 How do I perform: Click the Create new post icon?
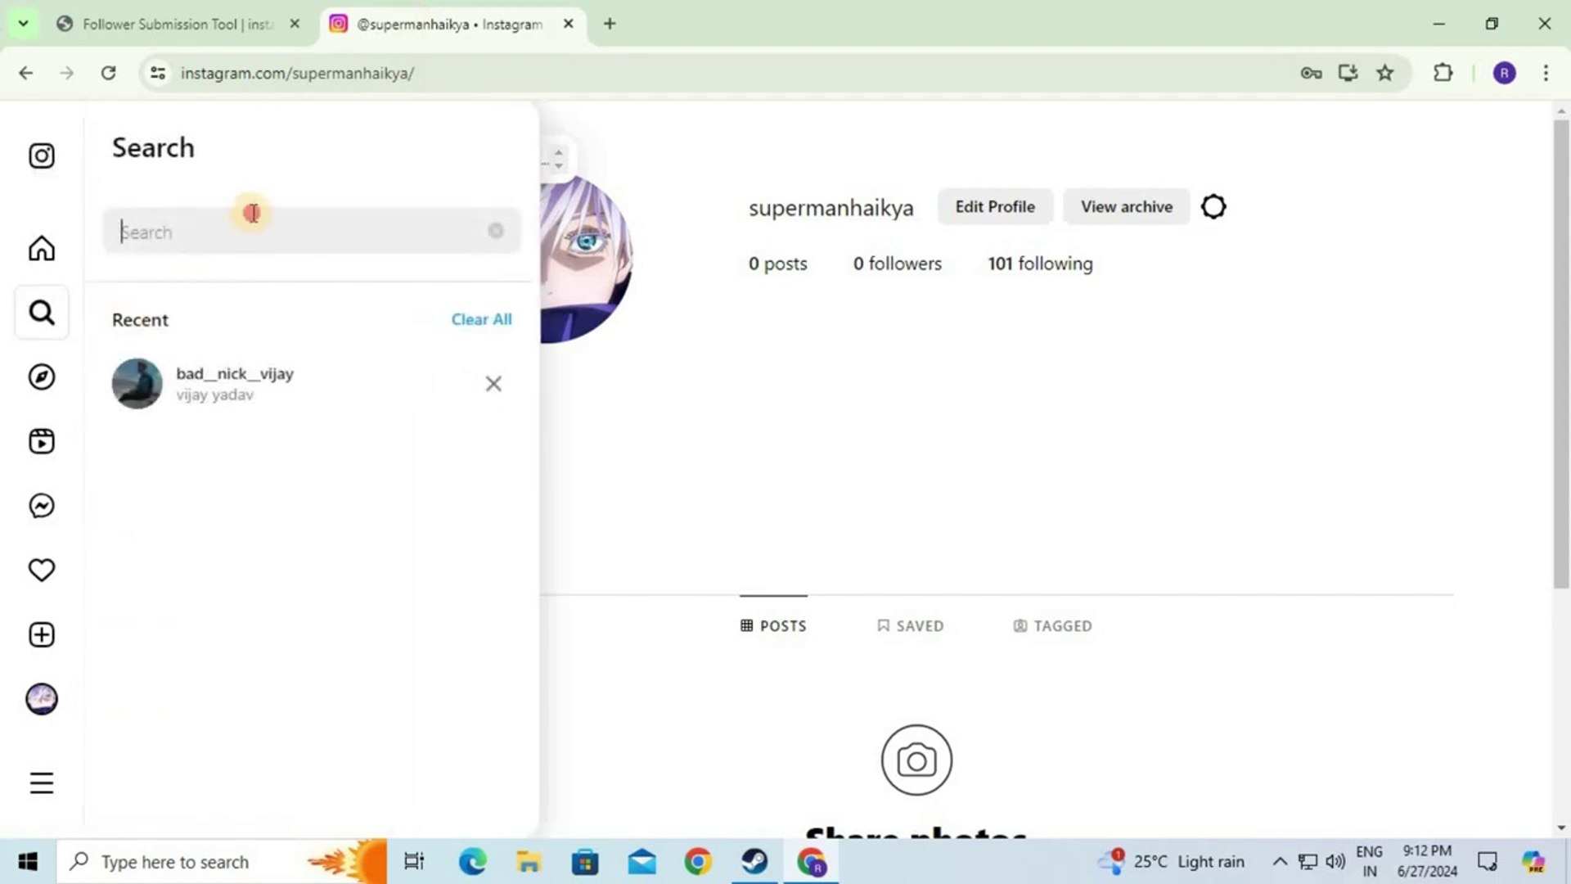pyautogui.click(x=41, y=634)
